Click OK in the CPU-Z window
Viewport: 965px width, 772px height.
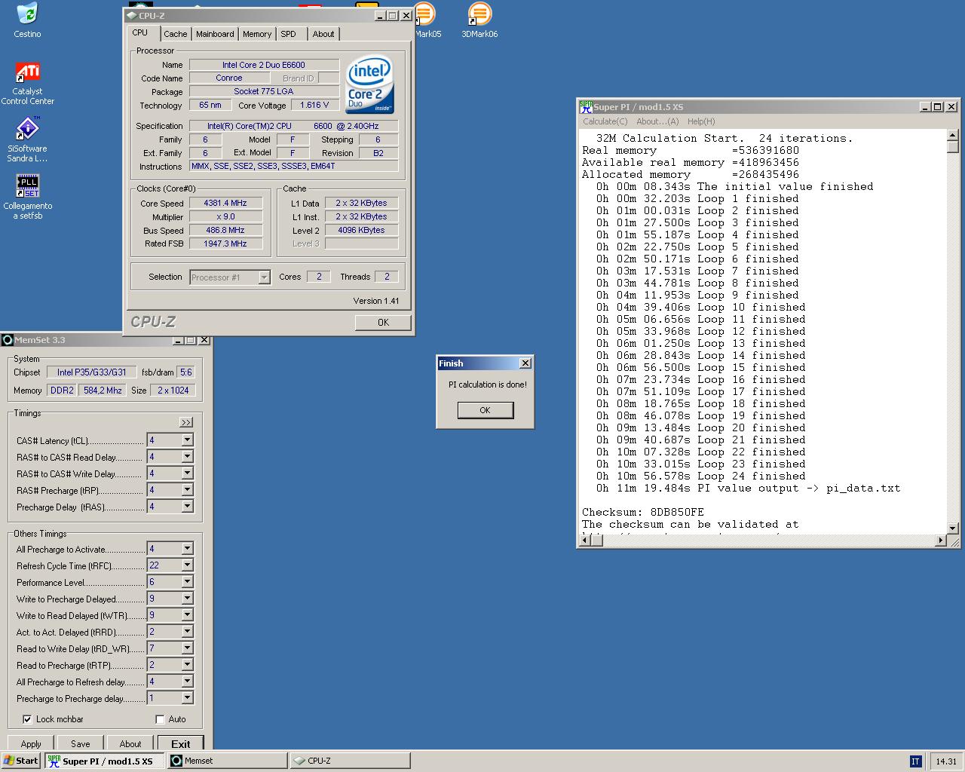click(x=383, y=323)
